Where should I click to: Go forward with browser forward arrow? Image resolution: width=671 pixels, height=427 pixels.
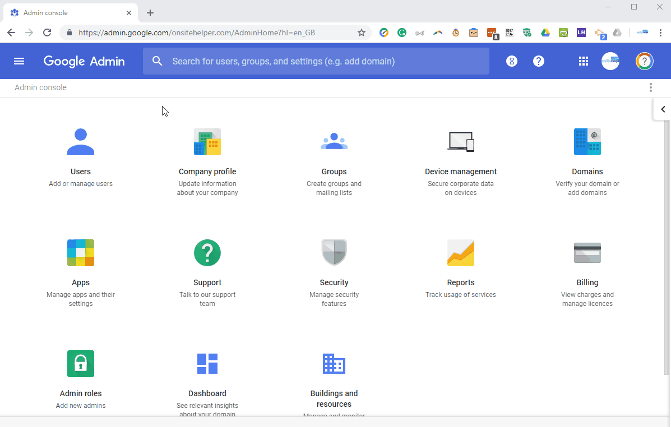tap(29, 33)
